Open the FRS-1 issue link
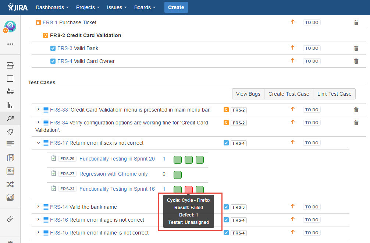Screen dimensions: 370x243 (x=50, y=22)
